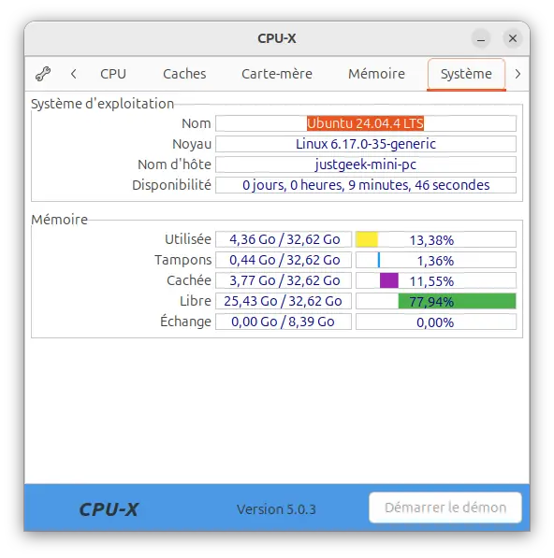Click the Linux 6.17.0-35-generic kernel value

tap(366, 144)
